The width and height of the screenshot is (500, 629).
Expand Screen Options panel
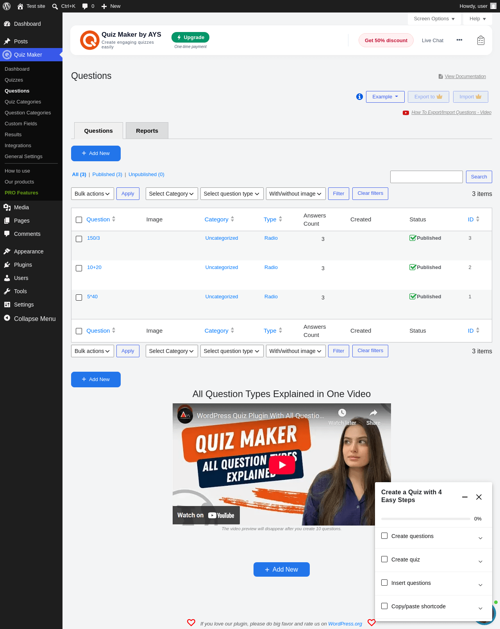pos(434,19)
